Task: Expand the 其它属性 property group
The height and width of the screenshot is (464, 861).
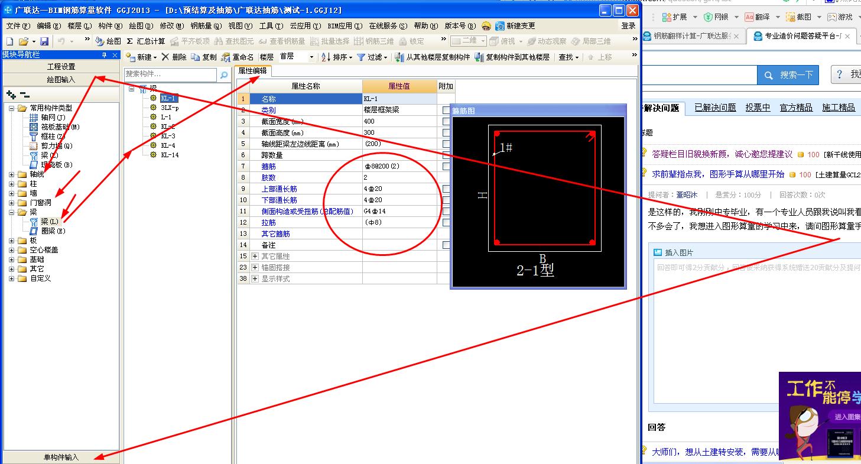Action: pos(255,256)
